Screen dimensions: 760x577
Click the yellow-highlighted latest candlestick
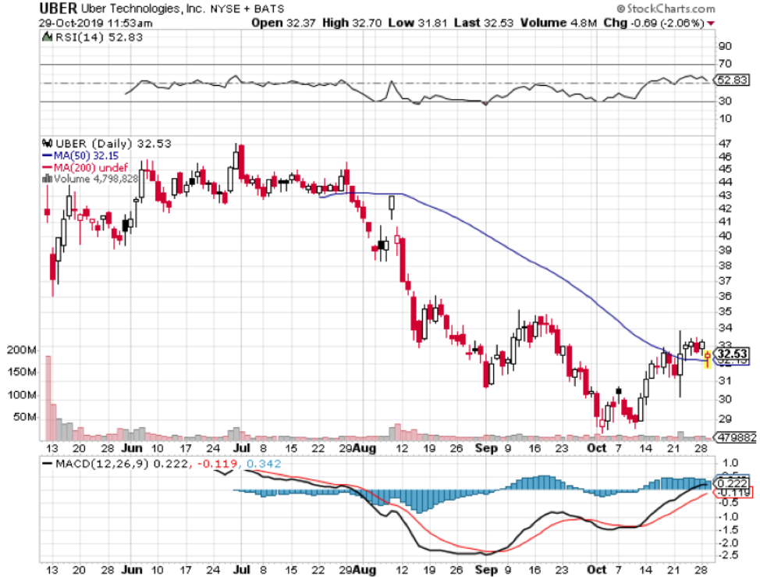pyautogui.click(x=708, y=359)
